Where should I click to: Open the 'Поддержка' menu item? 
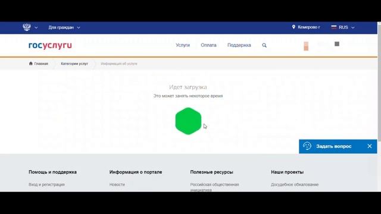(x=239, y=45)
